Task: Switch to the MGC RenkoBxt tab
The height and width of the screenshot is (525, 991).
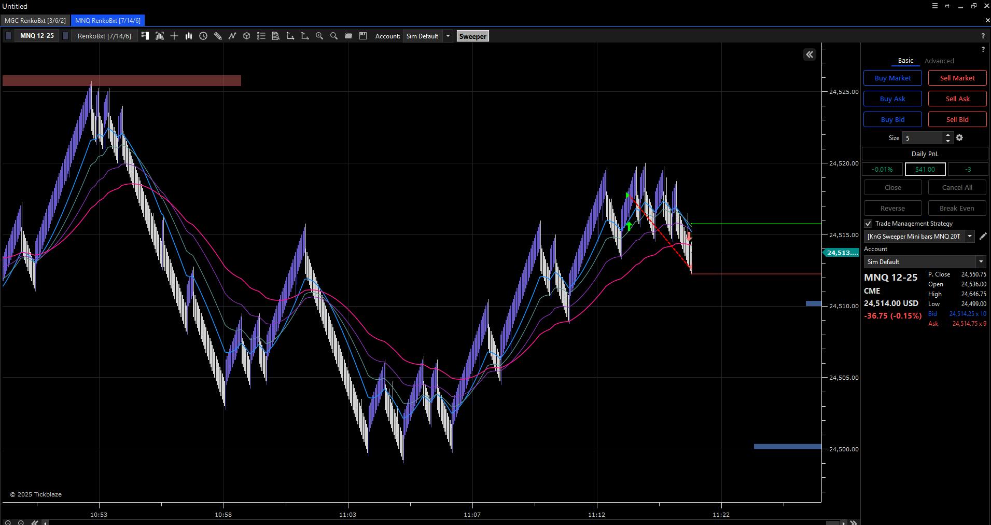Action: point(35,21)
